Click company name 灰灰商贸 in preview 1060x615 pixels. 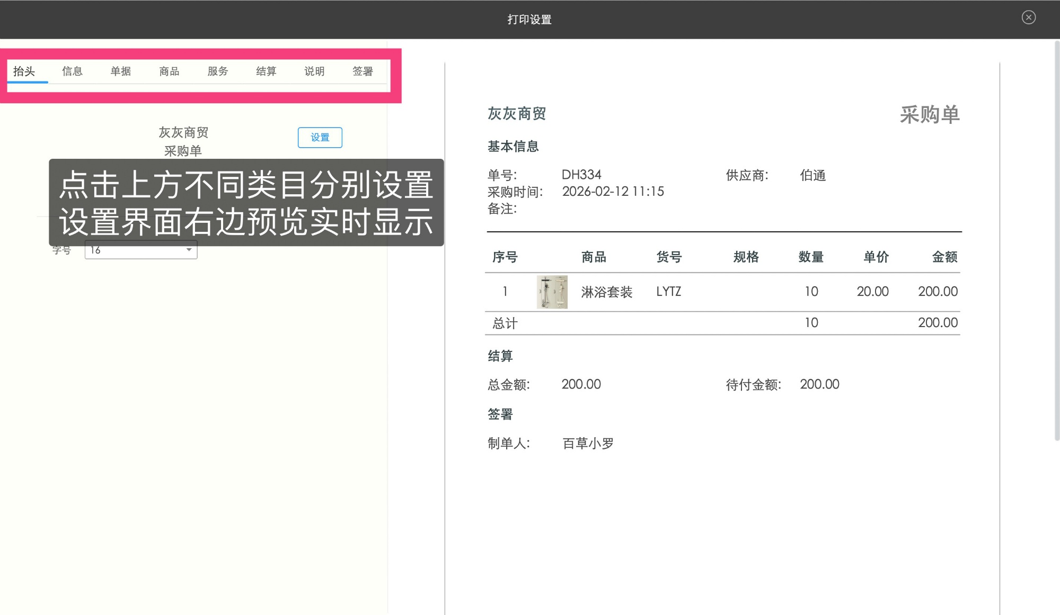point(517,114)
